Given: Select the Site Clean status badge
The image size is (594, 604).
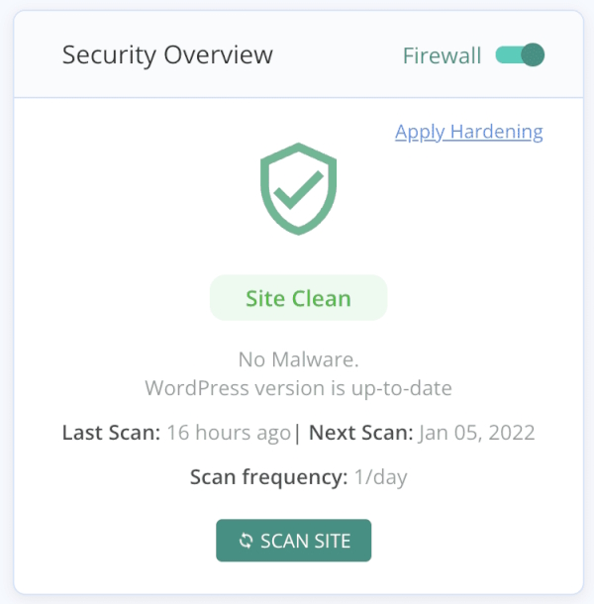Looking at the screenshot, I should coord(298,298).
